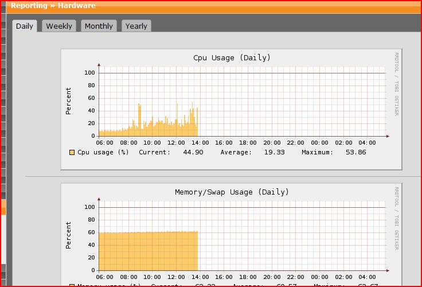422x287 pixels.
Task: Click the Cpu Usage (Daily) title
Action: [x=232, y=57]
